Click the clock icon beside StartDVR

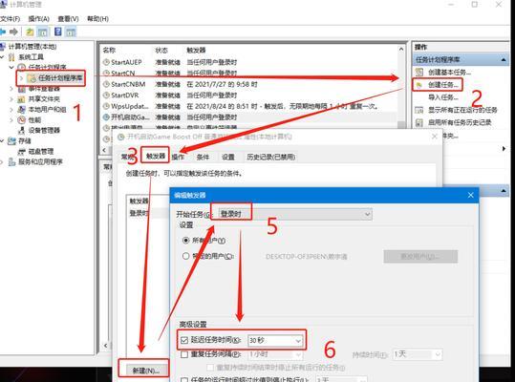tap(106, 95)
